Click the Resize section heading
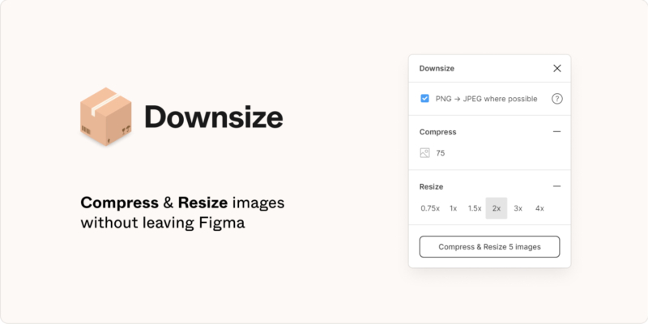 (x=431, y=186)
